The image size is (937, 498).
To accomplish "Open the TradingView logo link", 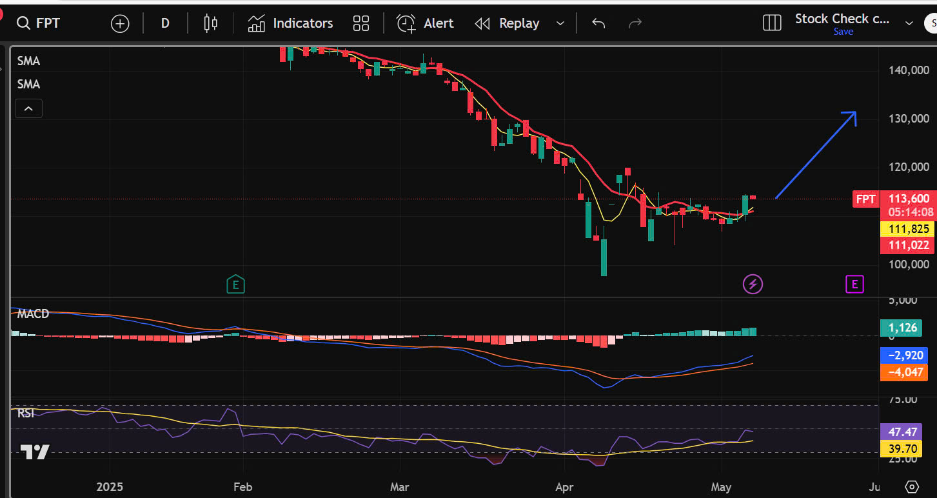I will (35, 452).
